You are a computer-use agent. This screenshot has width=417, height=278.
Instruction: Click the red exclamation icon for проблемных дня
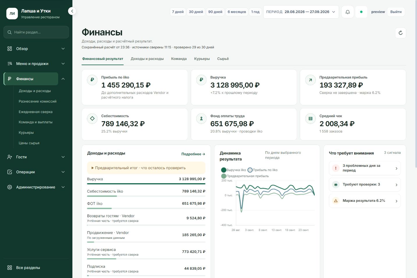[x=336, y=168]
